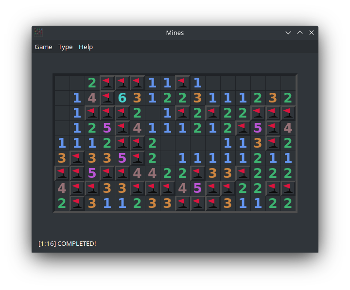Open the Type menu
Viewport: 350px width, 290px height.
tap(66, 47)
